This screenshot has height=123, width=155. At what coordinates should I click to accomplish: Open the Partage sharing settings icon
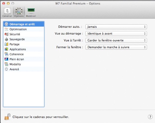coord(6,44)
